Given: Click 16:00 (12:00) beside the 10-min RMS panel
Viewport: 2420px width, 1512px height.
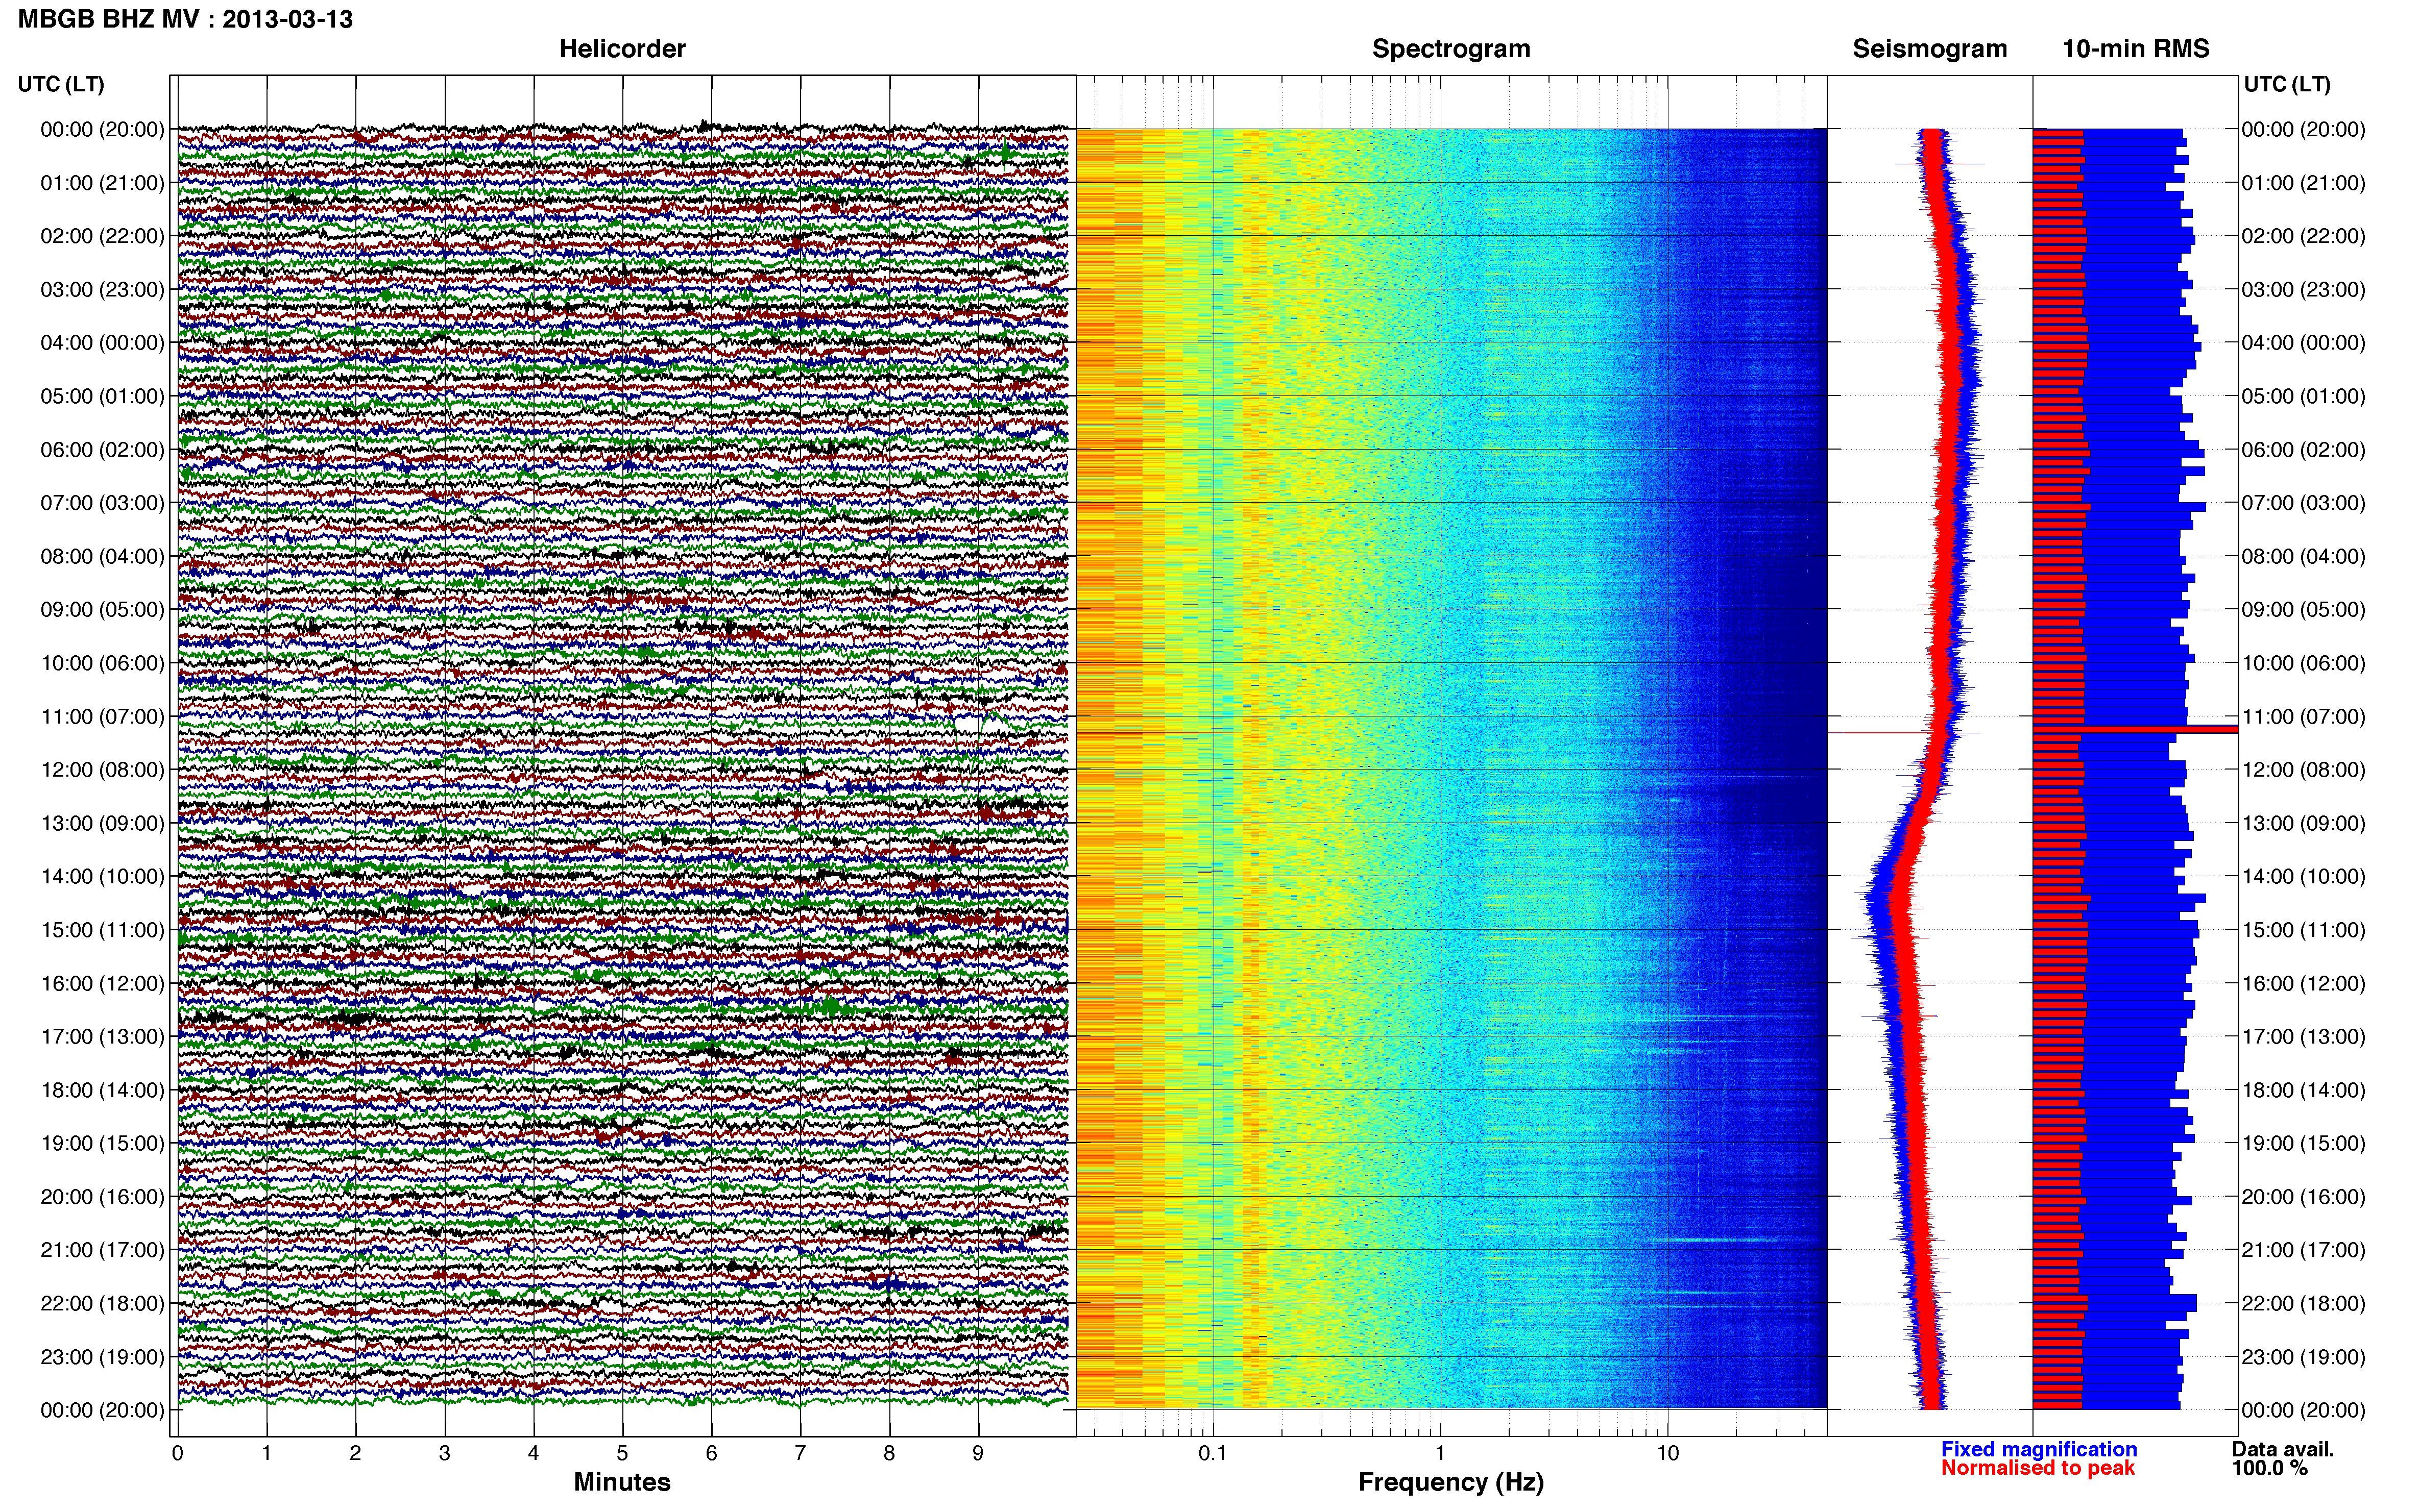Looking at the screenshot, I should pos(2303,984).
